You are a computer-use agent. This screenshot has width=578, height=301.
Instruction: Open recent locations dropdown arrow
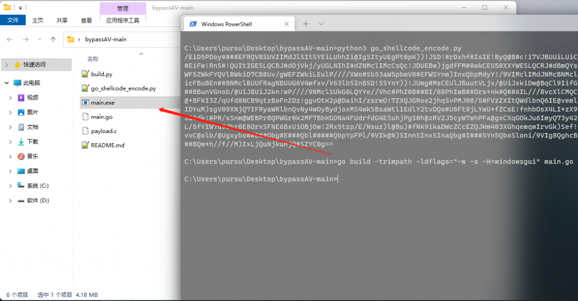coord(40,39)
